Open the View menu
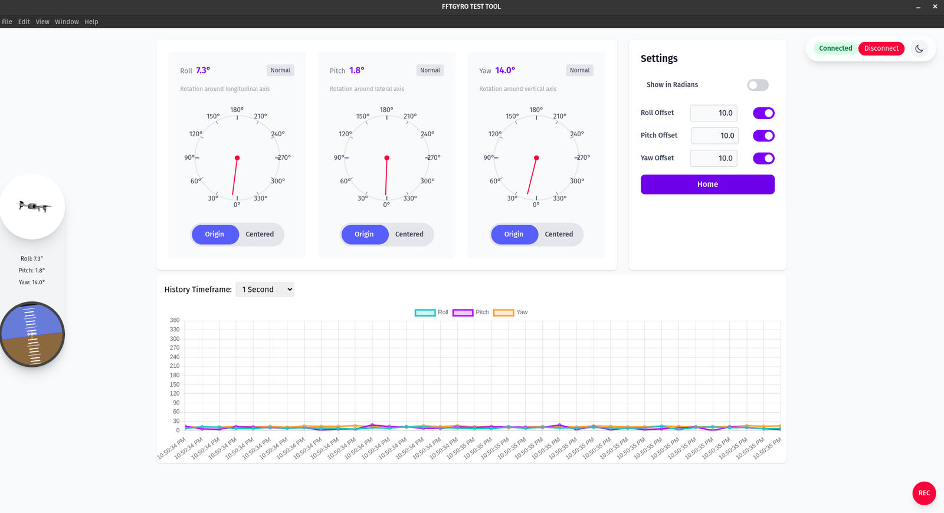944x513 pixels. (x=42, y=22)
